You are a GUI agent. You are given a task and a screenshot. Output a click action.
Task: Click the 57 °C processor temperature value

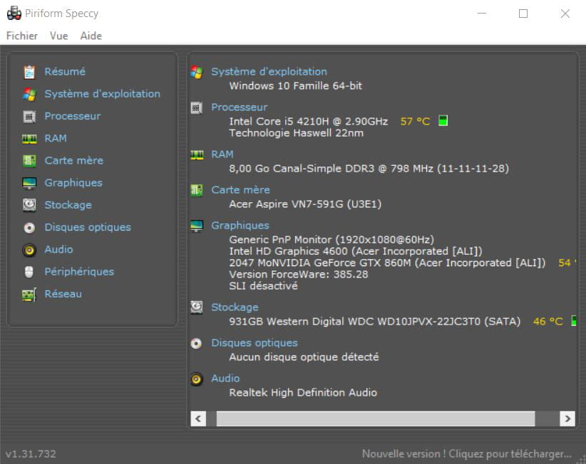[x=415, y=121]
